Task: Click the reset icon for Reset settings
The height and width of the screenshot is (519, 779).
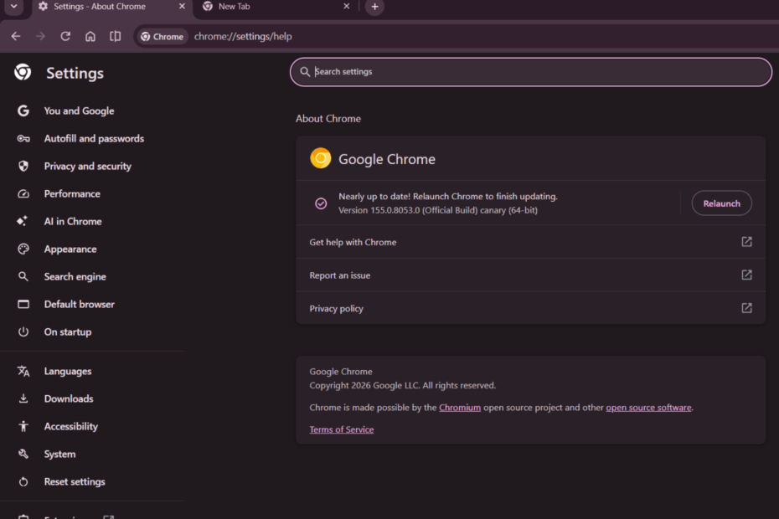Action: pyautogui.click(x=23, y=482)
